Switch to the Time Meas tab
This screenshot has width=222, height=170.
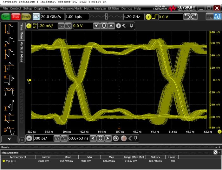pyautogui.click(x=22, y=31)
